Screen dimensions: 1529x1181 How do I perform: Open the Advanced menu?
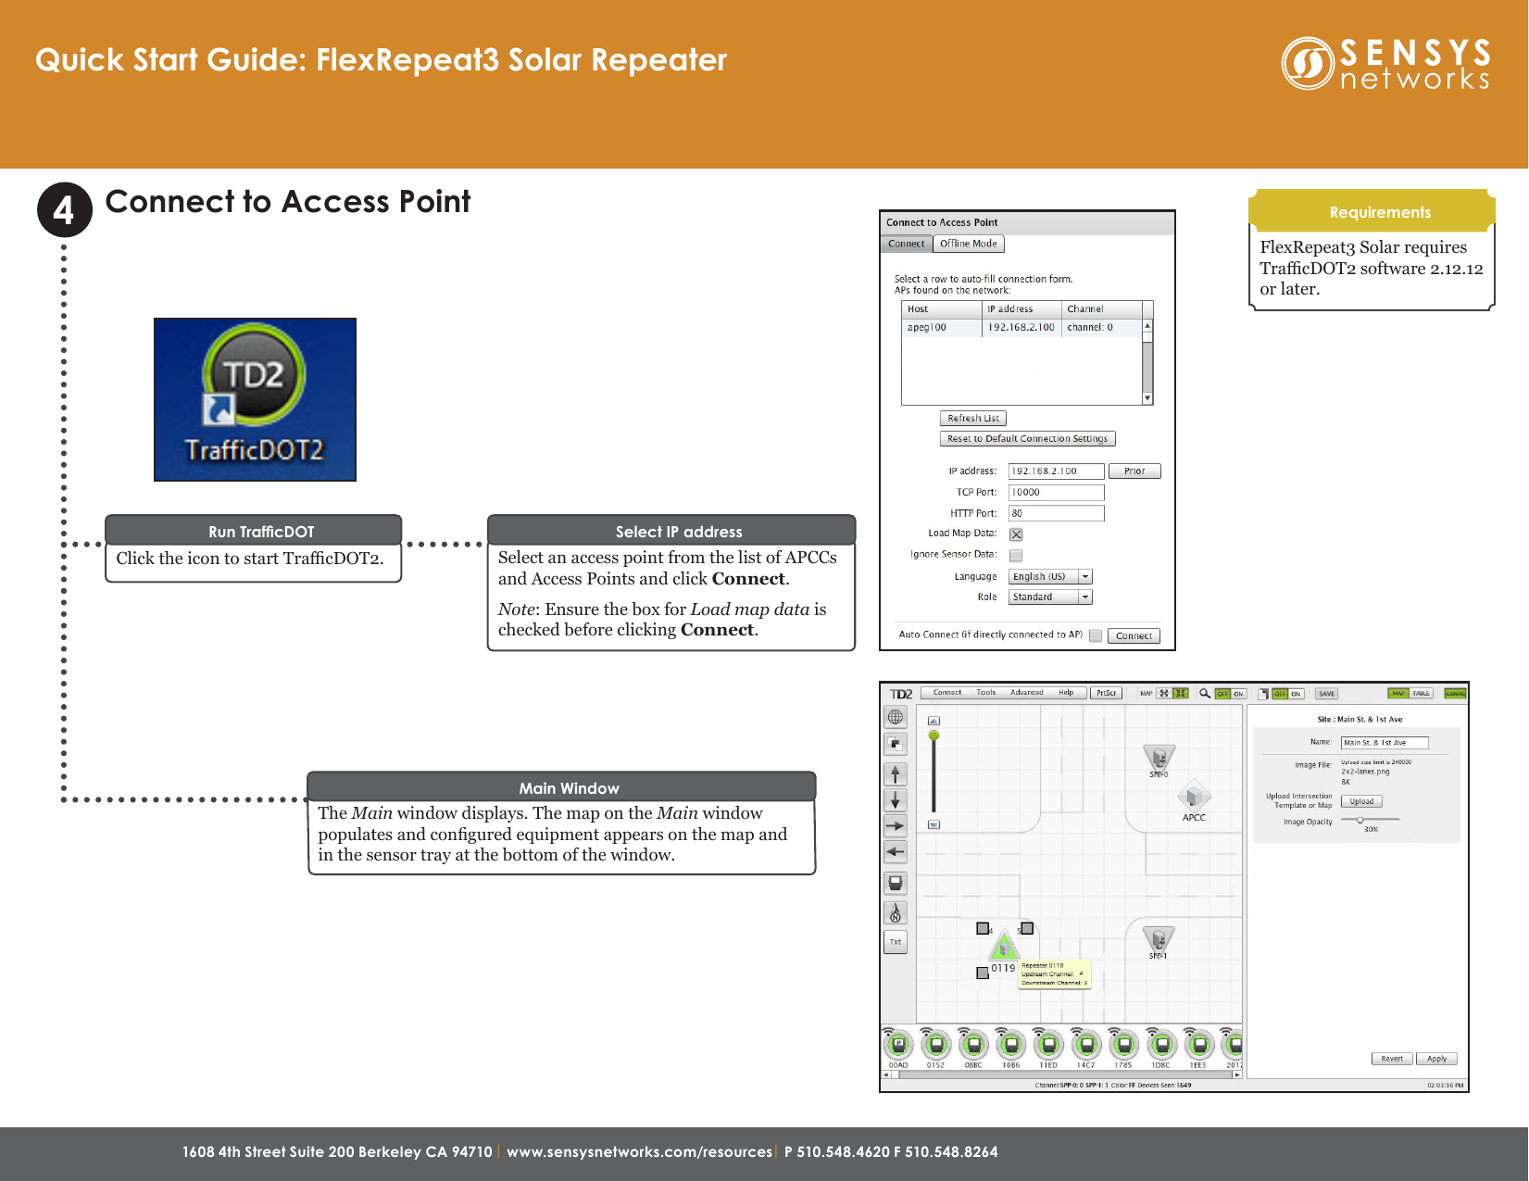[1026, 693]
